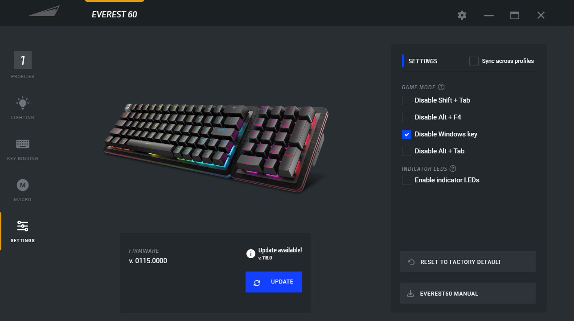Click the update available info icon
Screen dimensions: 574x321
tap(251, 254)
